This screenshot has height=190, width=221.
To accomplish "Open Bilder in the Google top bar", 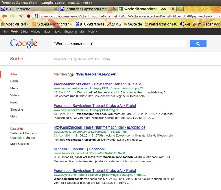I will [x=25, y=32].
